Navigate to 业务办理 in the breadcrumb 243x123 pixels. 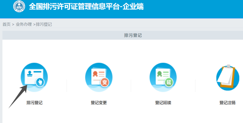(24, 24)
